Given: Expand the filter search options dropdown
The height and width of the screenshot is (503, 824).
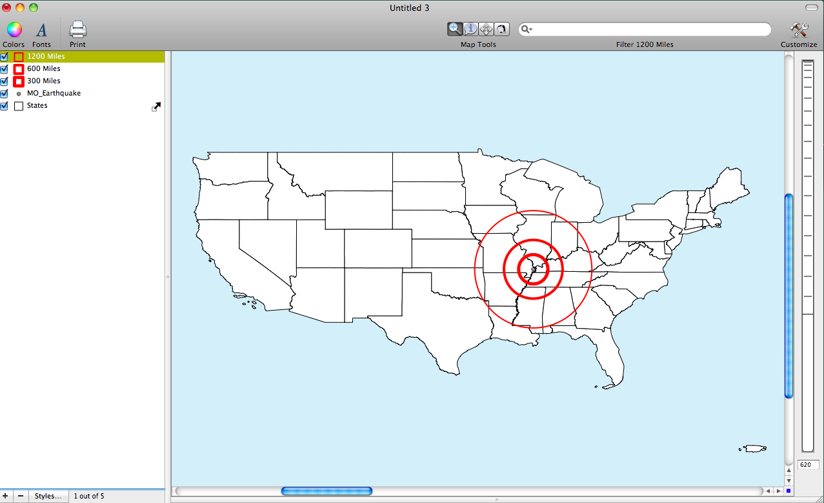Looking at the screenshot, I should tap(527, 30).
